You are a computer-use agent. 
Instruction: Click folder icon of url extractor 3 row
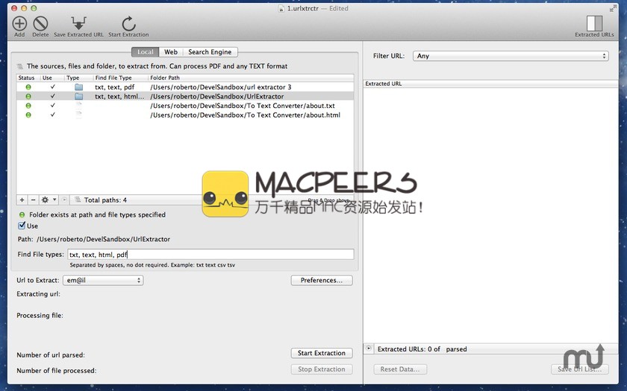[x=79, y=87]
